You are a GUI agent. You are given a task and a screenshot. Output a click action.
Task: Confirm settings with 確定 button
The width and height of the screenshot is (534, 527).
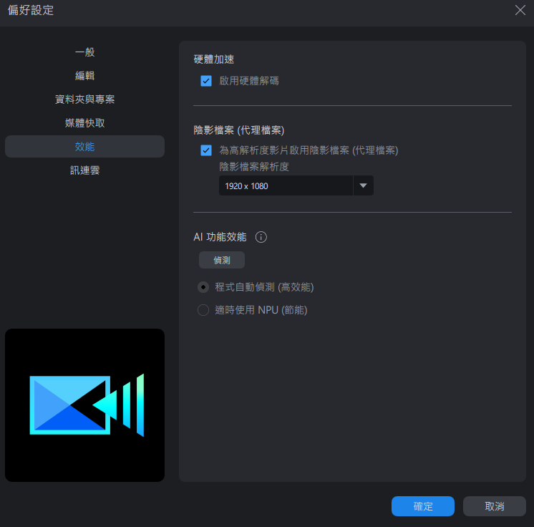pos(422,506)
